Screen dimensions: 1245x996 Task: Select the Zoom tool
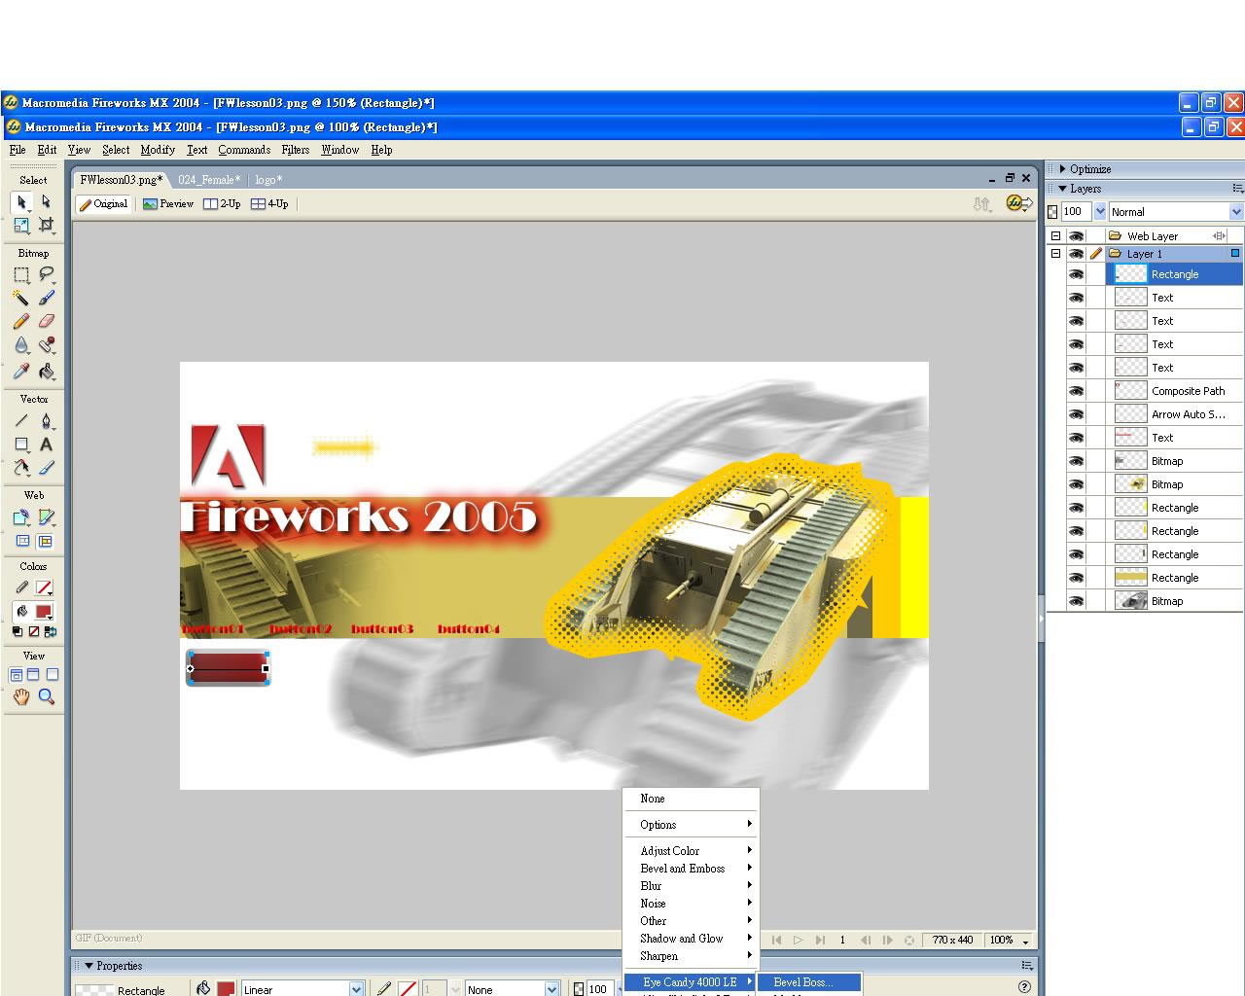(x=46, y=696)
